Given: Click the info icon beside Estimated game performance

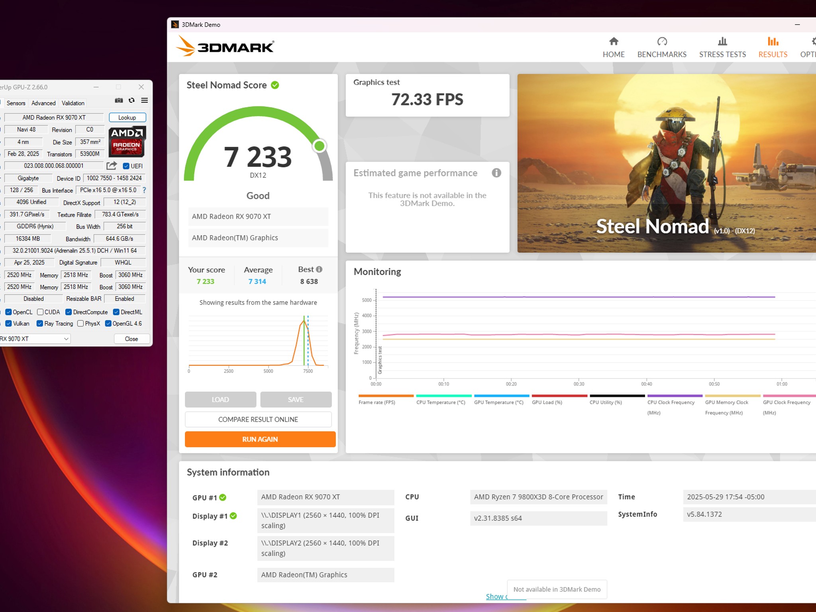Looking at the screenshot, I should point(496,173).
